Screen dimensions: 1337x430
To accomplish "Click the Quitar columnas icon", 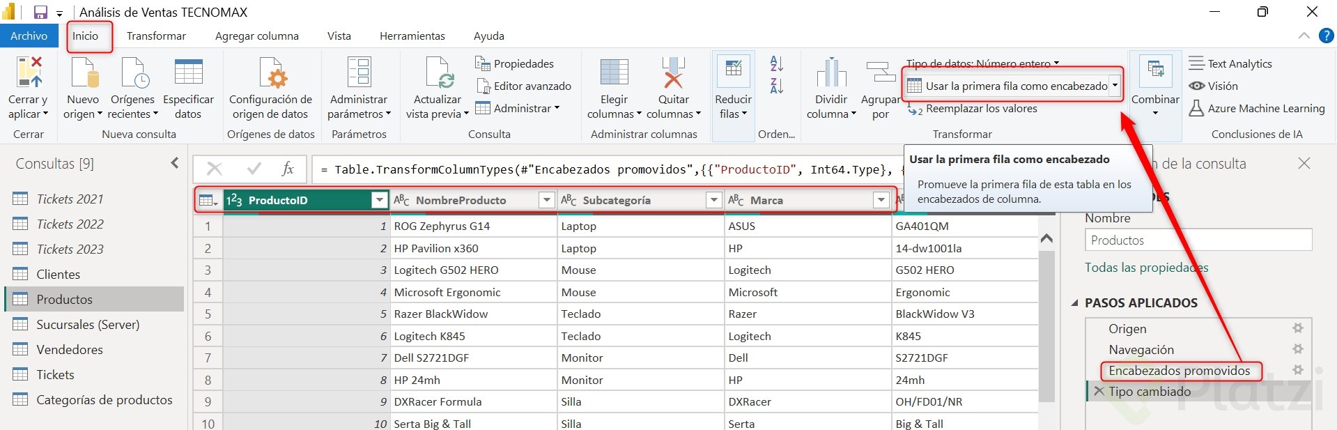I will (x=673, y=73).
